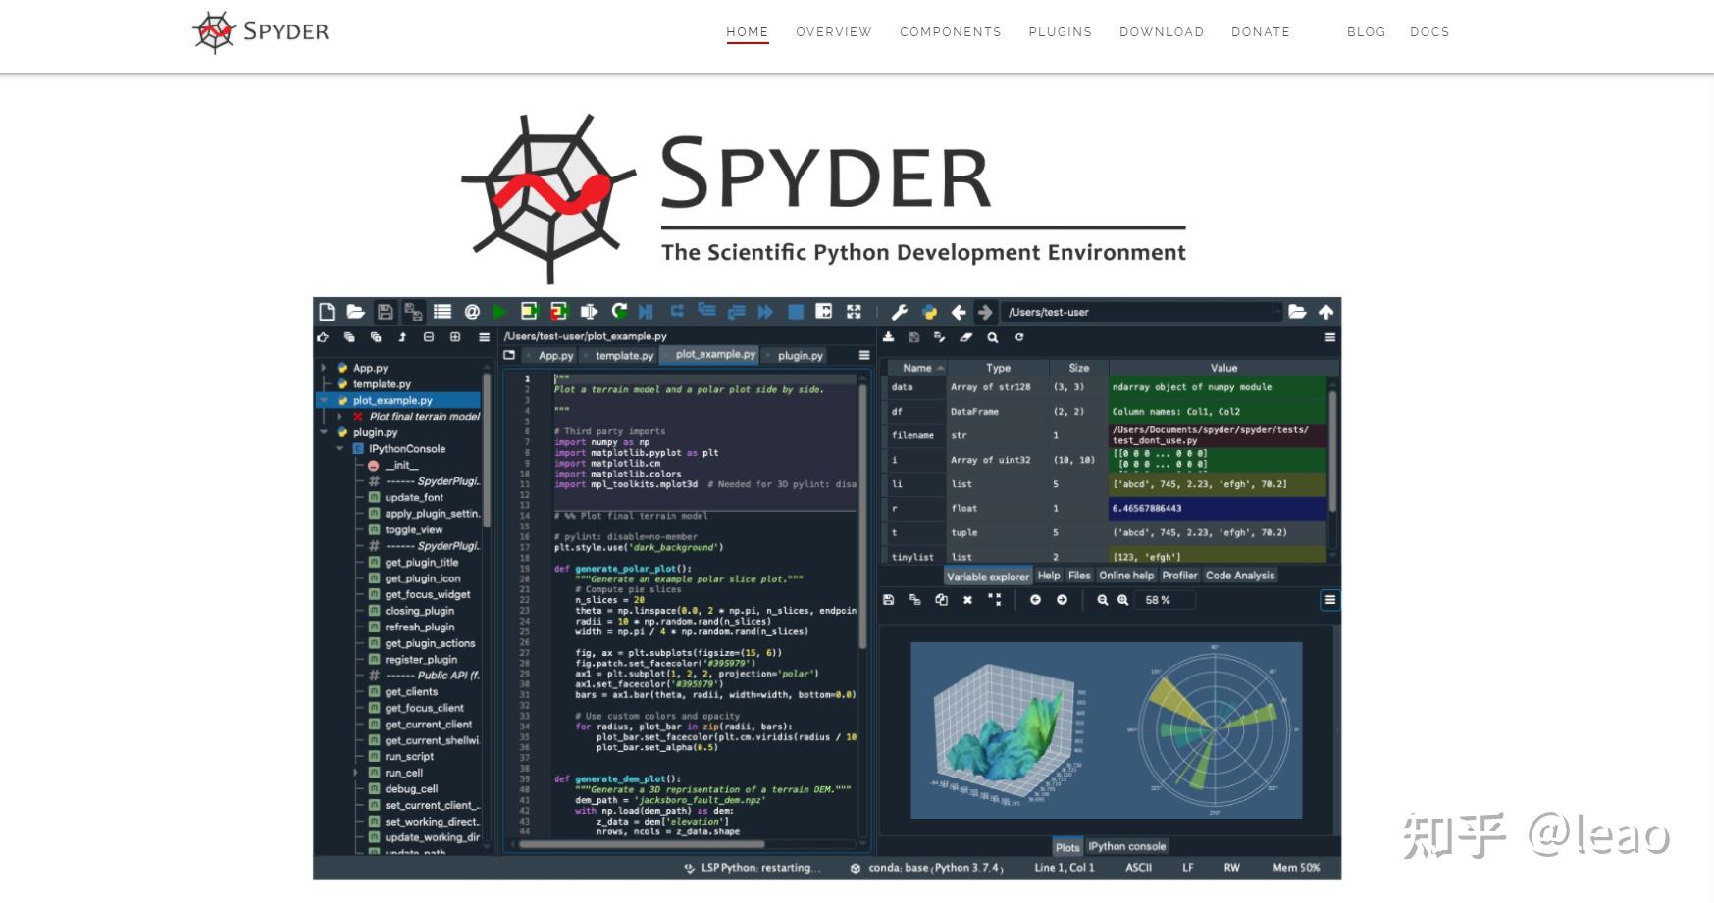Open the editor panel options menu

coord(864,355)
